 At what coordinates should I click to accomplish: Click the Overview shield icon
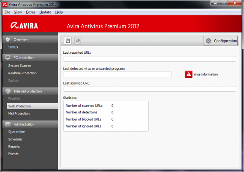(x=8, y=39)
